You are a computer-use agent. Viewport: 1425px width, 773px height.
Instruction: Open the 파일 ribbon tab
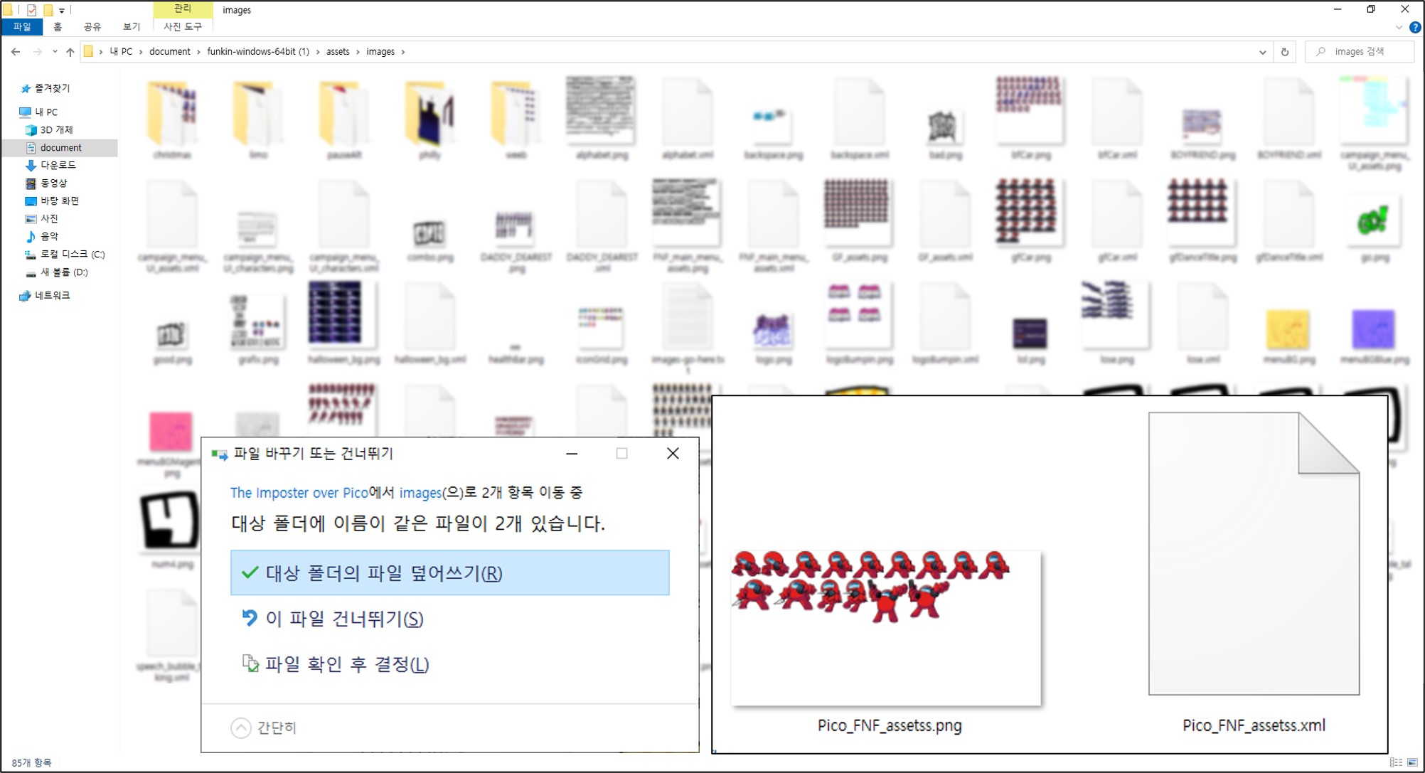click(x=22, y=27)
